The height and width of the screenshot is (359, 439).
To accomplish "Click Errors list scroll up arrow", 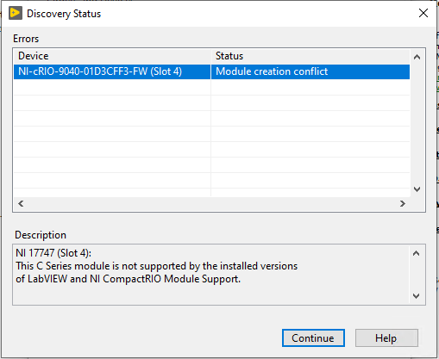I will pos(417,57).
